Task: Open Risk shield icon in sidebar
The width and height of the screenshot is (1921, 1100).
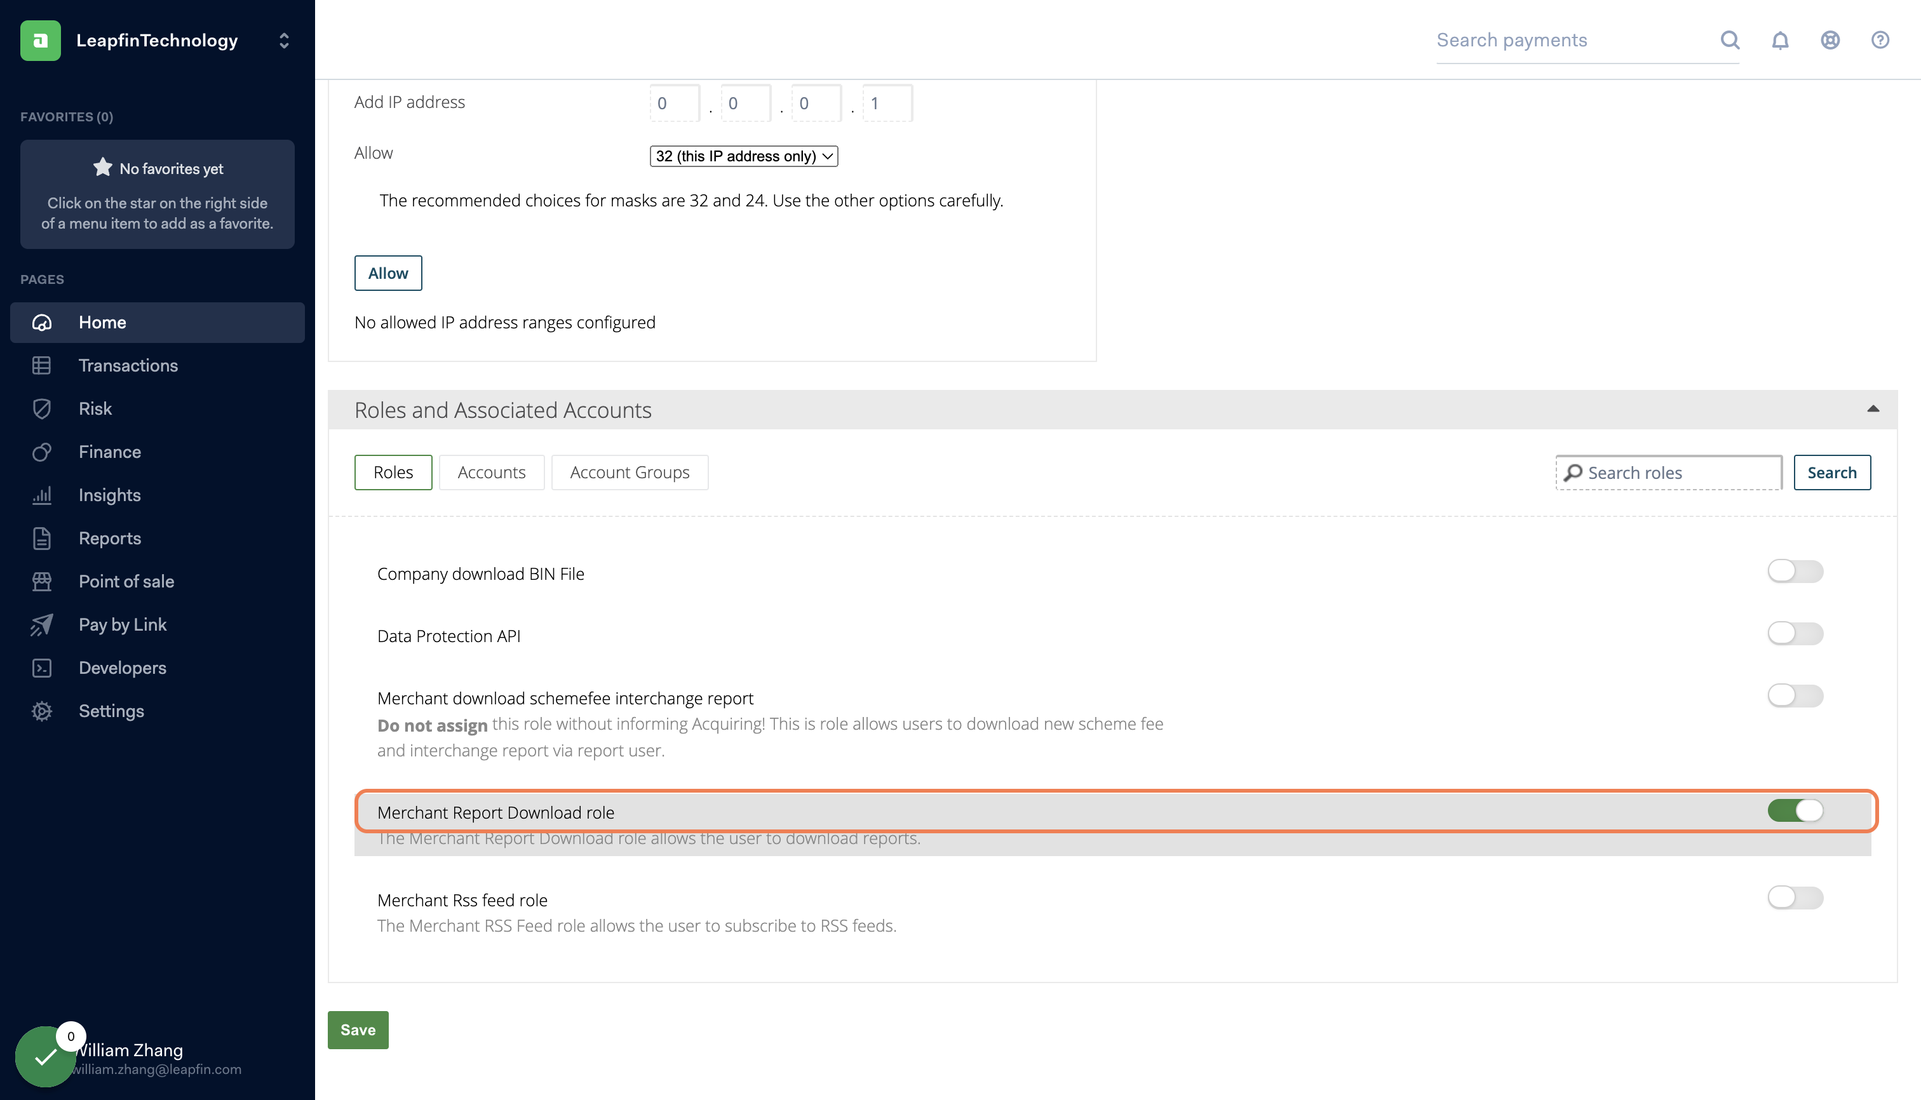Action: tap(43, 409)
